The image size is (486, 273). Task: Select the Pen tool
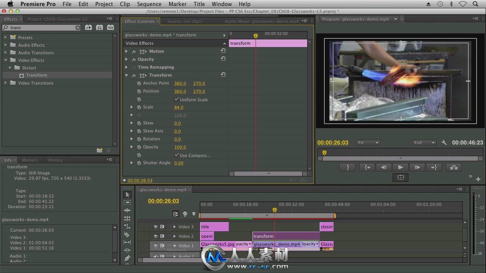click(x=128, y=258)
